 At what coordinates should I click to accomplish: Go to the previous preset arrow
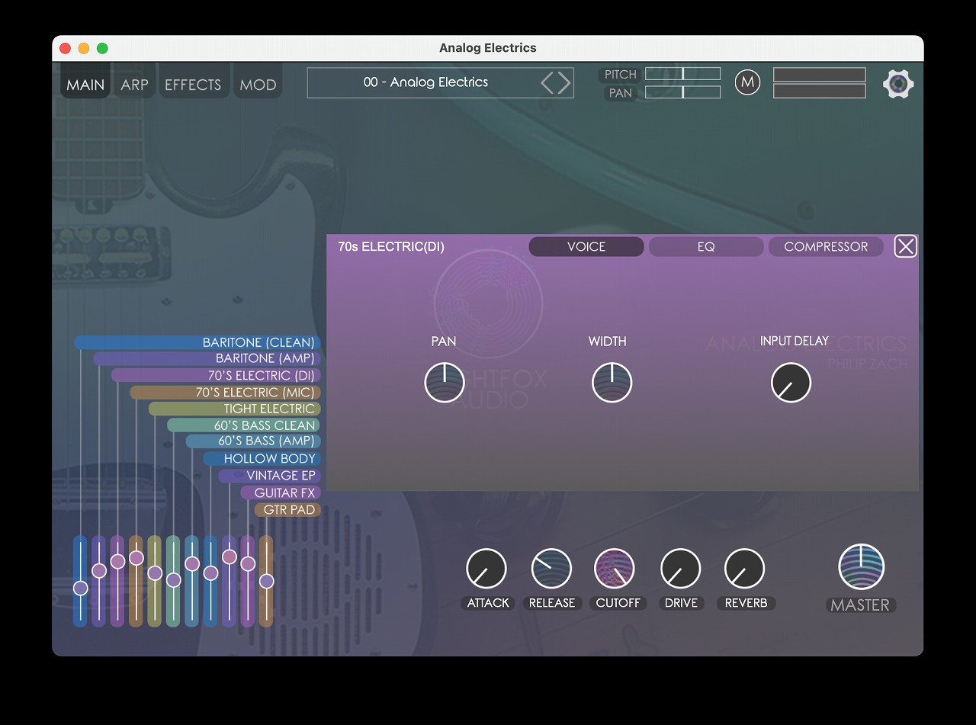pyautogui.click(x=547, y=82)
